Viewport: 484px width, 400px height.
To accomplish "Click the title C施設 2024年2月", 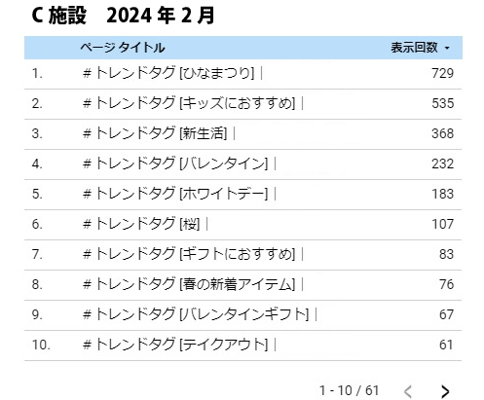I will pyautogui.click(x=123, y=16).
